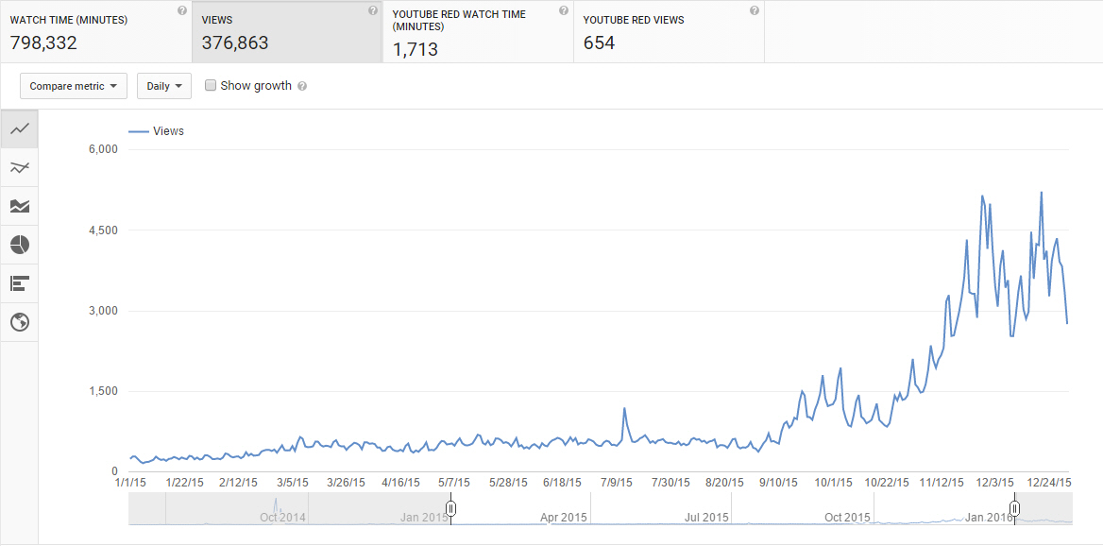Select the stacked area chart icon
This screenshot has height=546, width=1103.
pos(19,206)
